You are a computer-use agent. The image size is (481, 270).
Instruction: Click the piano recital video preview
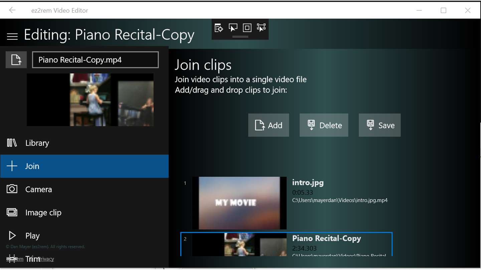pyautogui.click(x=90, y=100)
